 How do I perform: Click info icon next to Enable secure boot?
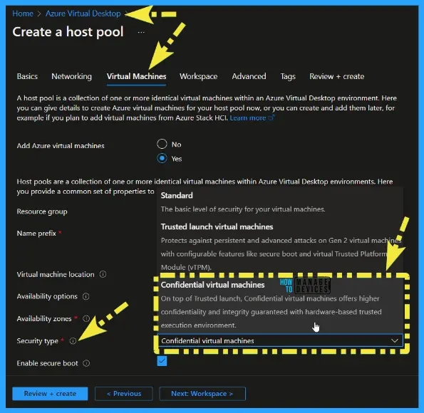(x=86, y=363)
